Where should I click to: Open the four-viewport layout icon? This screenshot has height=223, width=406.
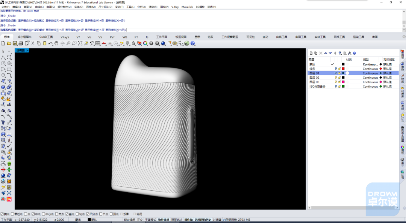click(x=98, y=43)
